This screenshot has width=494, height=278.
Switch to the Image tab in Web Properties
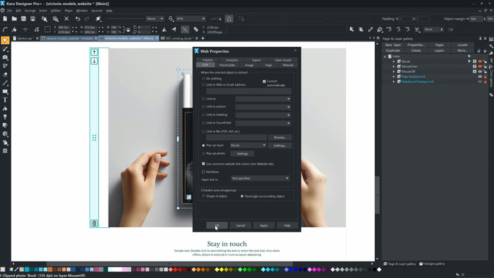point(249,65)
